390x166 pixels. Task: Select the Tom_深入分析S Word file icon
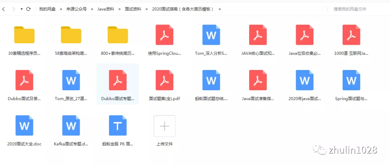click(211, 35)
